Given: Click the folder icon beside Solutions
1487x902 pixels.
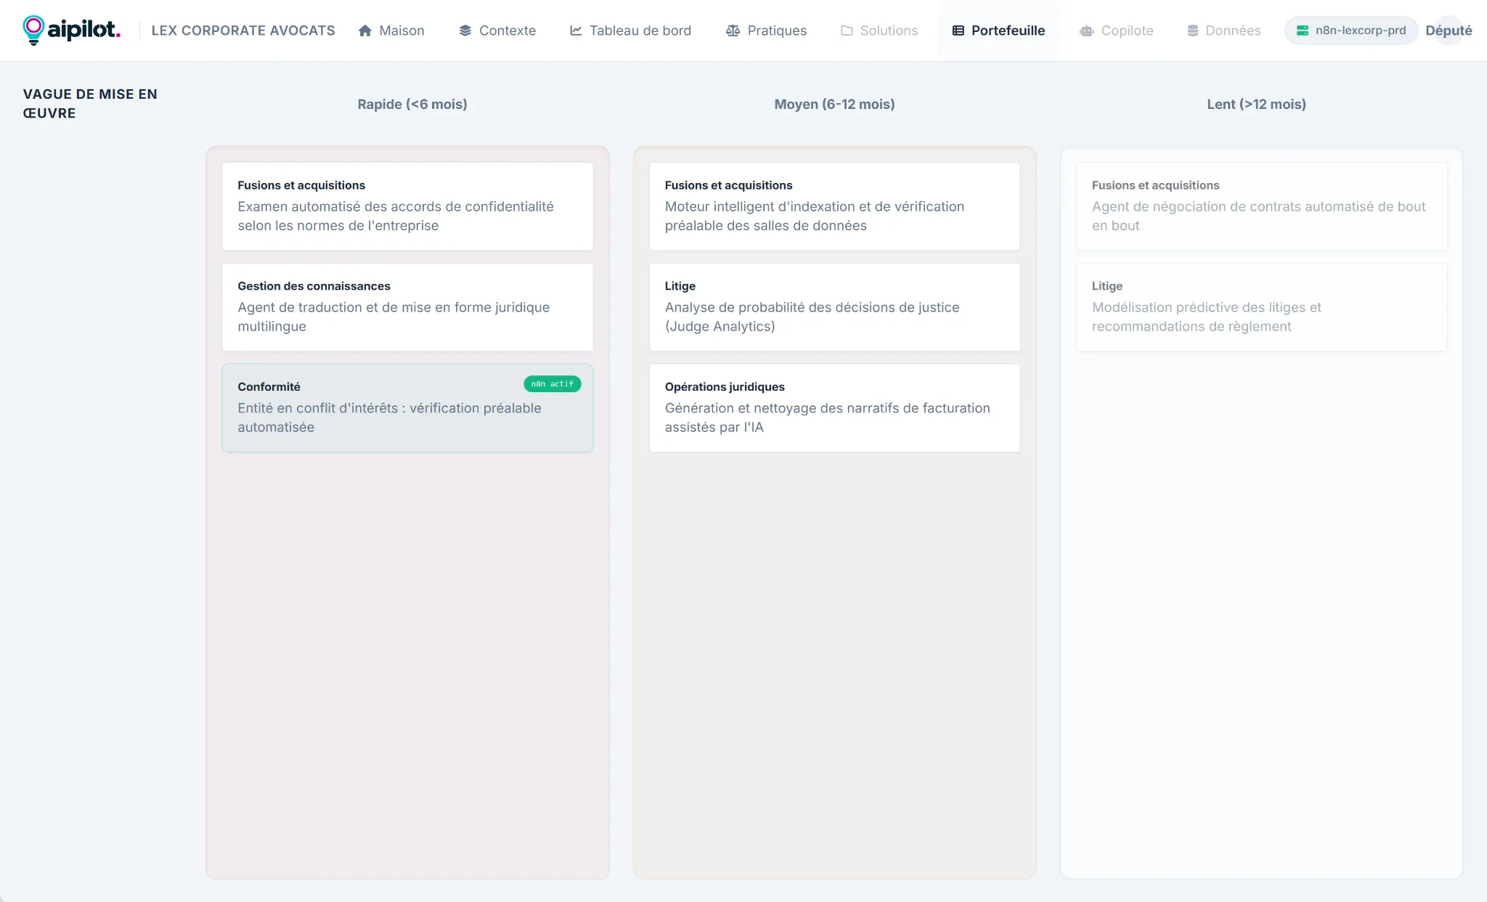Looking at the screenshot, I should coord(847,31).
